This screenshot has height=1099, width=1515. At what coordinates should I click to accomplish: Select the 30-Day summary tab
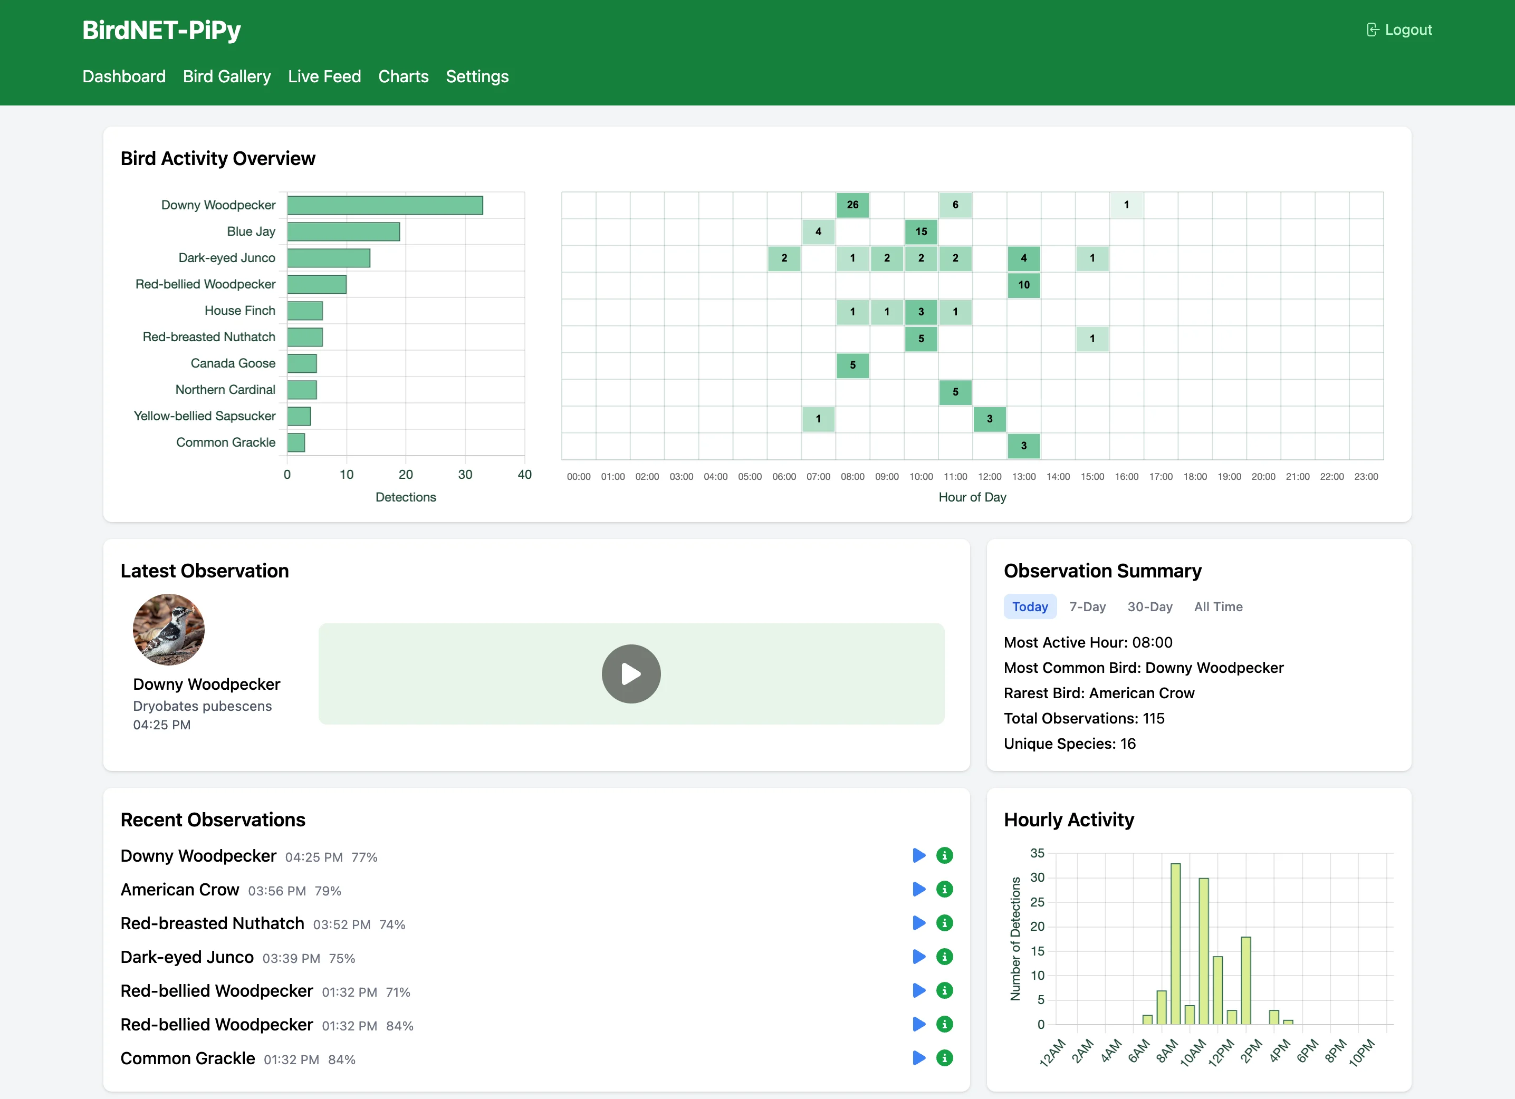tap(1149, 606)
